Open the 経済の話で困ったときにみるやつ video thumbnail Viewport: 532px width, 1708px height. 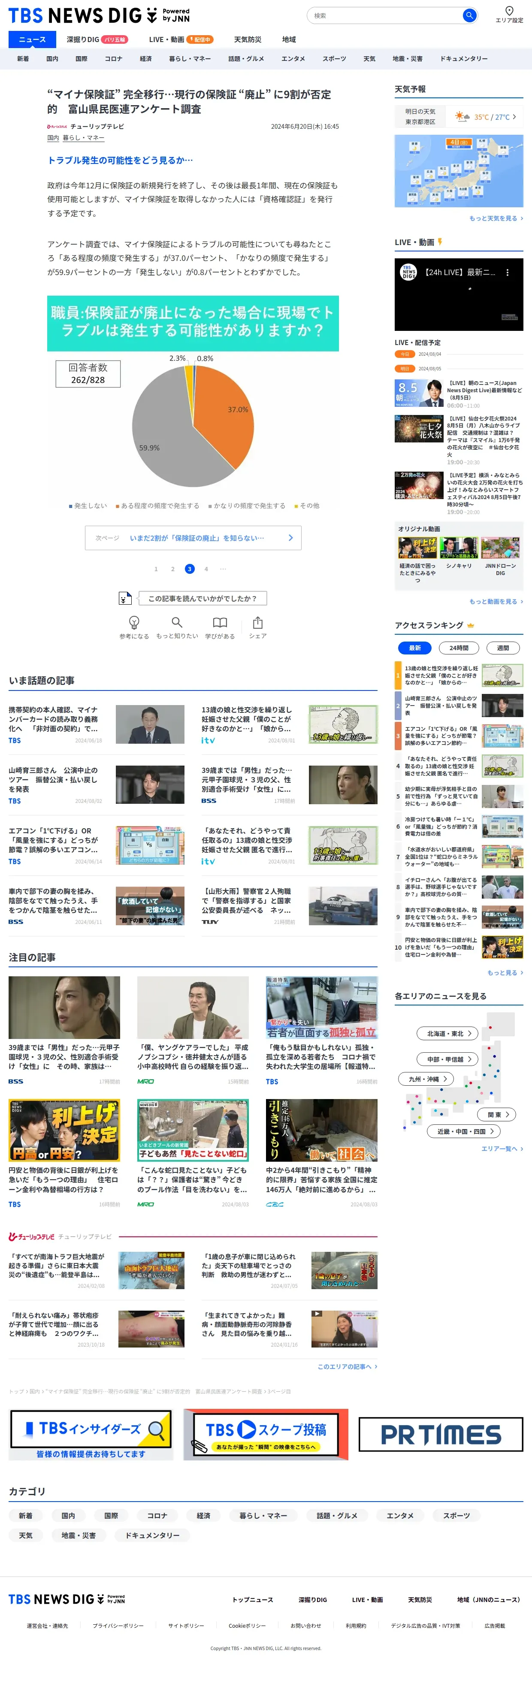417,548
